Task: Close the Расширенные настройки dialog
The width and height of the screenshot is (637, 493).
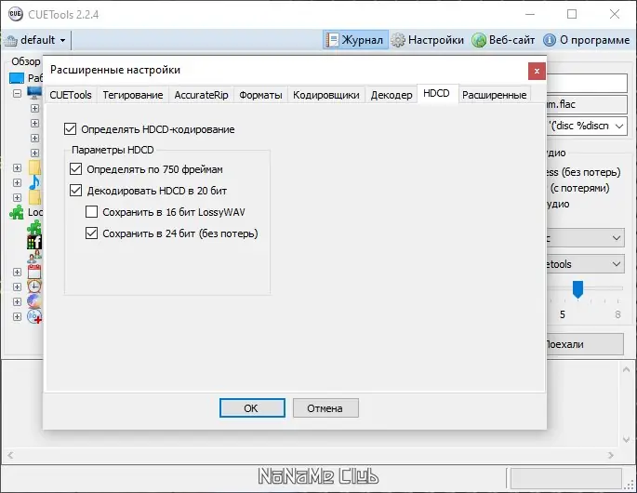Action: (x=537, y=71)
